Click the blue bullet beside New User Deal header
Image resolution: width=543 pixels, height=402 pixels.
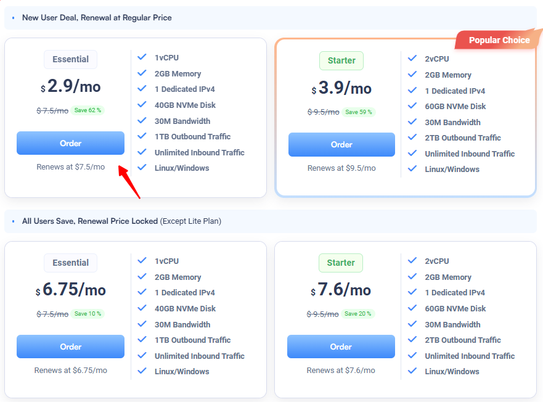(14, 18)
